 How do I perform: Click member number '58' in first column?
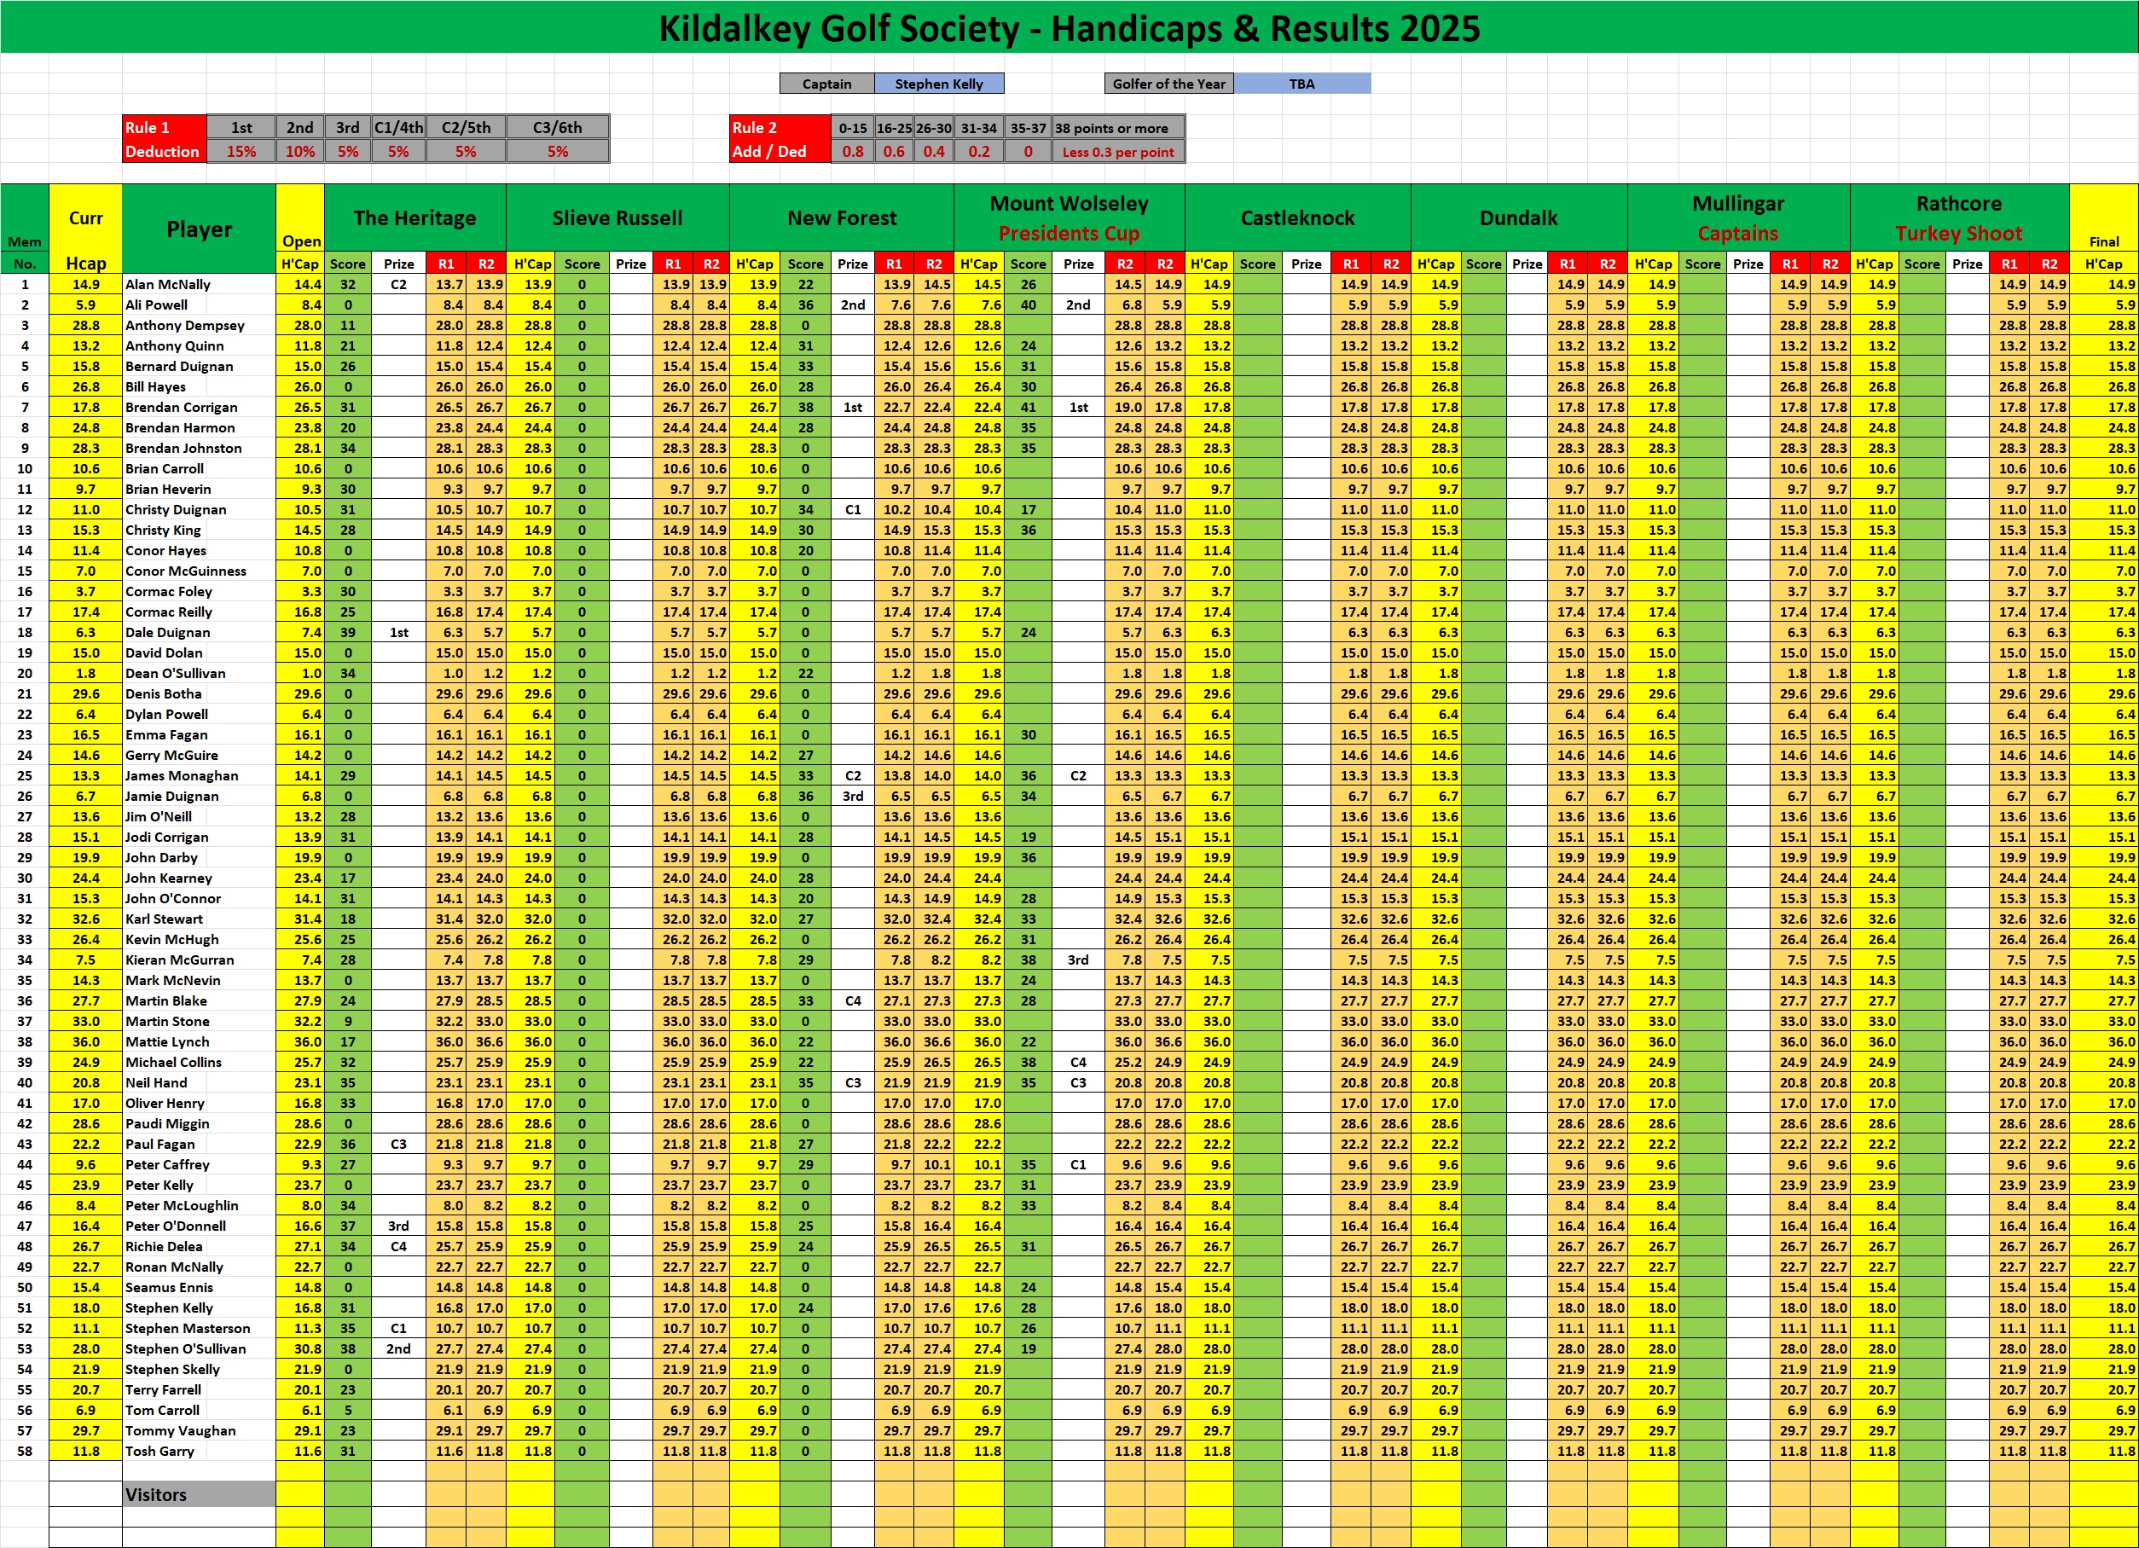[x=25, y=1451]
